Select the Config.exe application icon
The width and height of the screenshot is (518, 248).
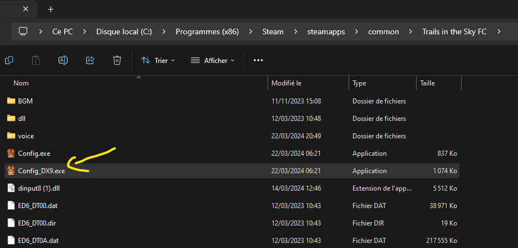[x=11, y=154]
